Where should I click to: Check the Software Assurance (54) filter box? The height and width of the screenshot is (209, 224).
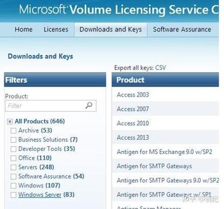(x=13, y=177)
